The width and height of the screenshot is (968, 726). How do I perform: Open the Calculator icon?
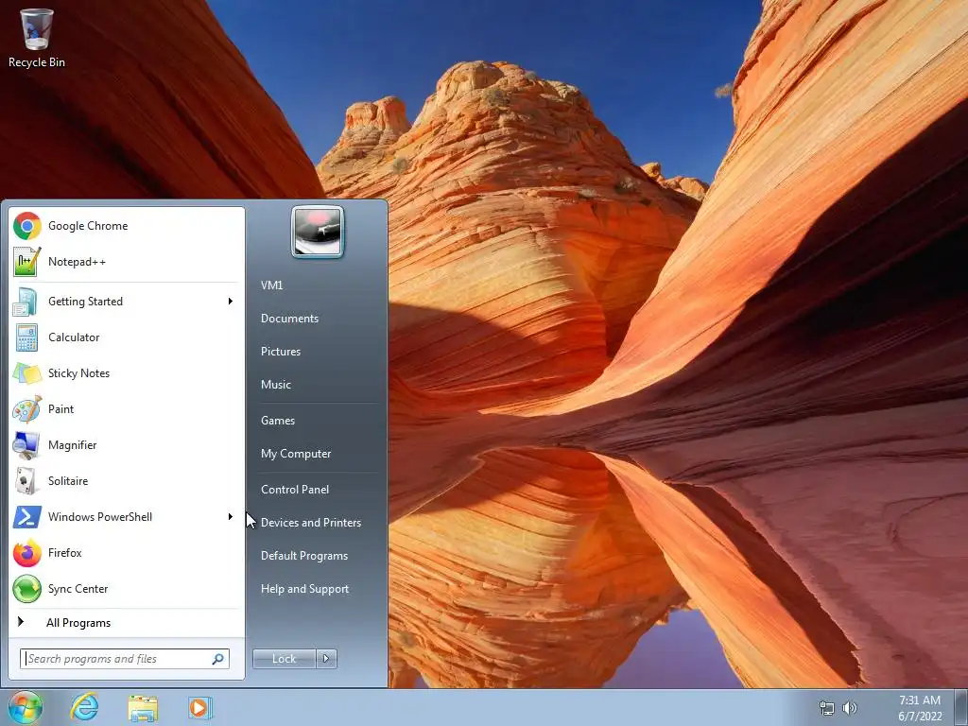(x=27, y=337)
